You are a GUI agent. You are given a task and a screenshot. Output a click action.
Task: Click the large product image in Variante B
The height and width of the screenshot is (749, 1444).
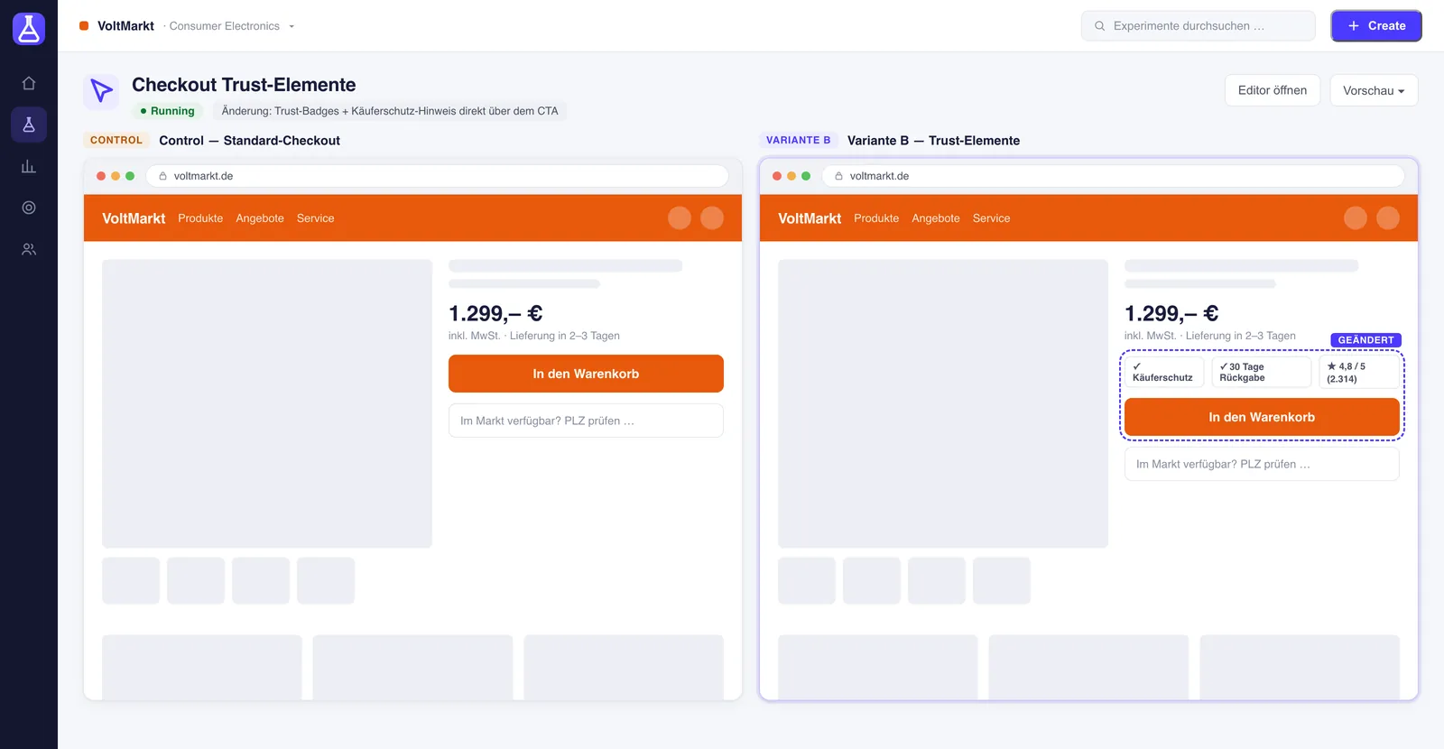943,403
